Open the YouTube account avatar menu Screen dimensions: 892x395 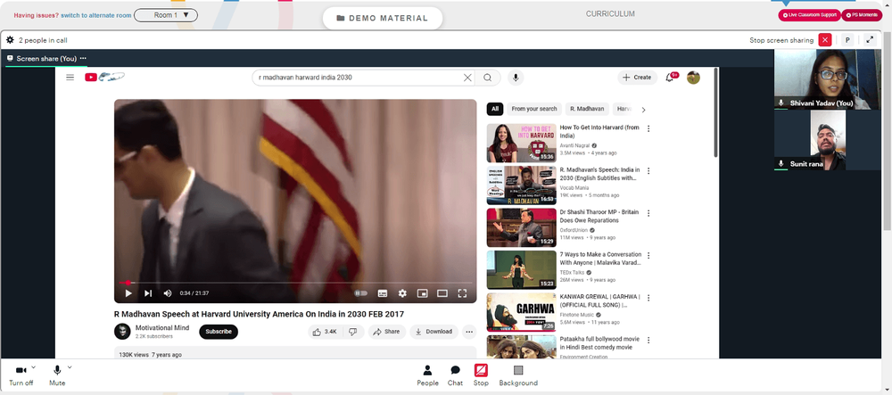pos(693,78)
